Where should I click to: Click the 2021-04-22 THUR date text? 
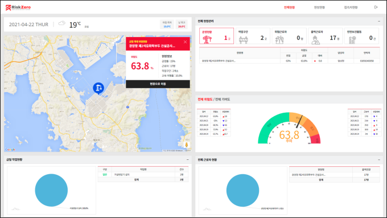(28, 24)
